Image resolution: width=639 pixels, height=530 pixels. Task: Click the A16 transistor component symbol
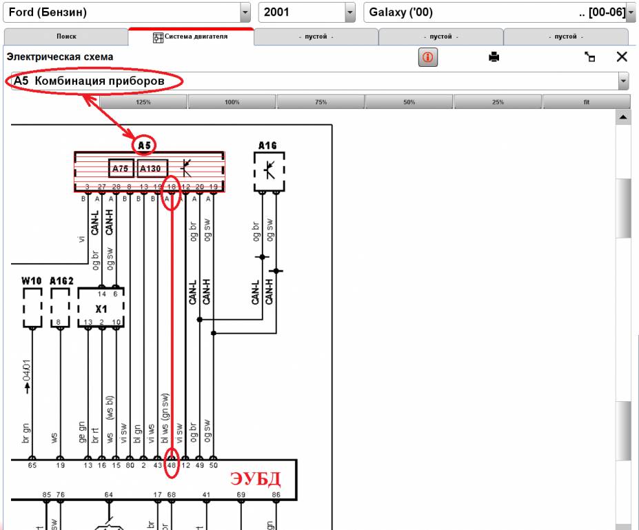(269, 171)
